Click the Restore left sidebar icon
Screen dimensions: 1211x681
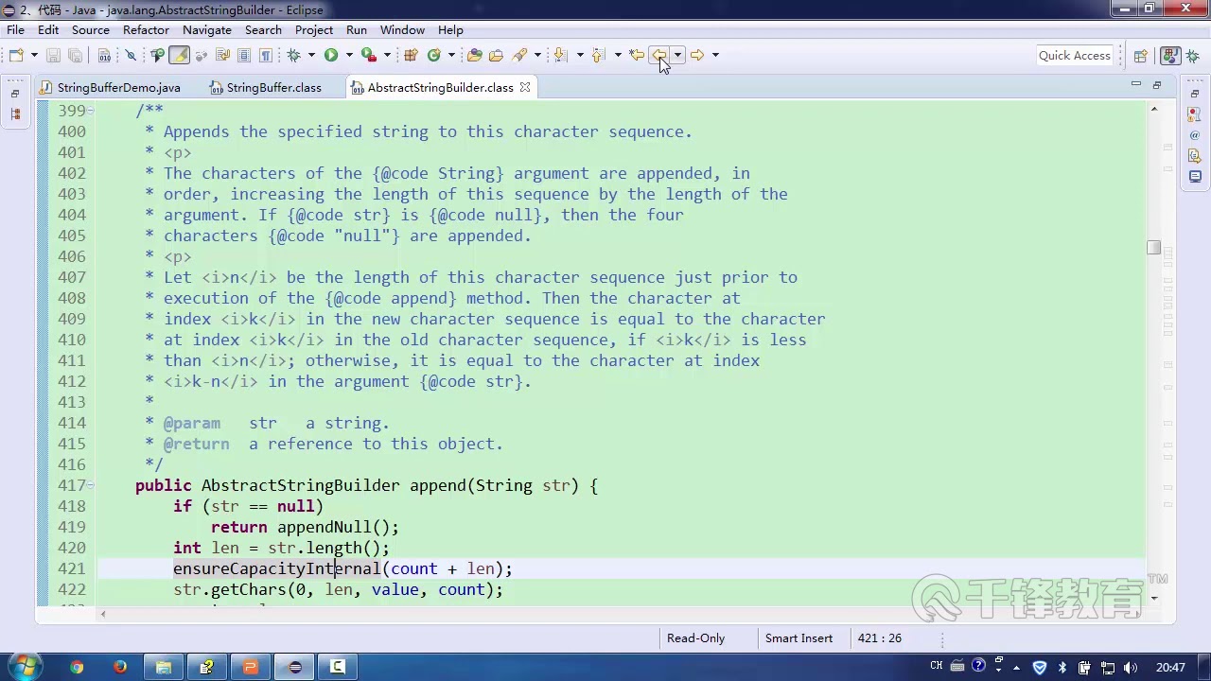(x=15, y=95)
